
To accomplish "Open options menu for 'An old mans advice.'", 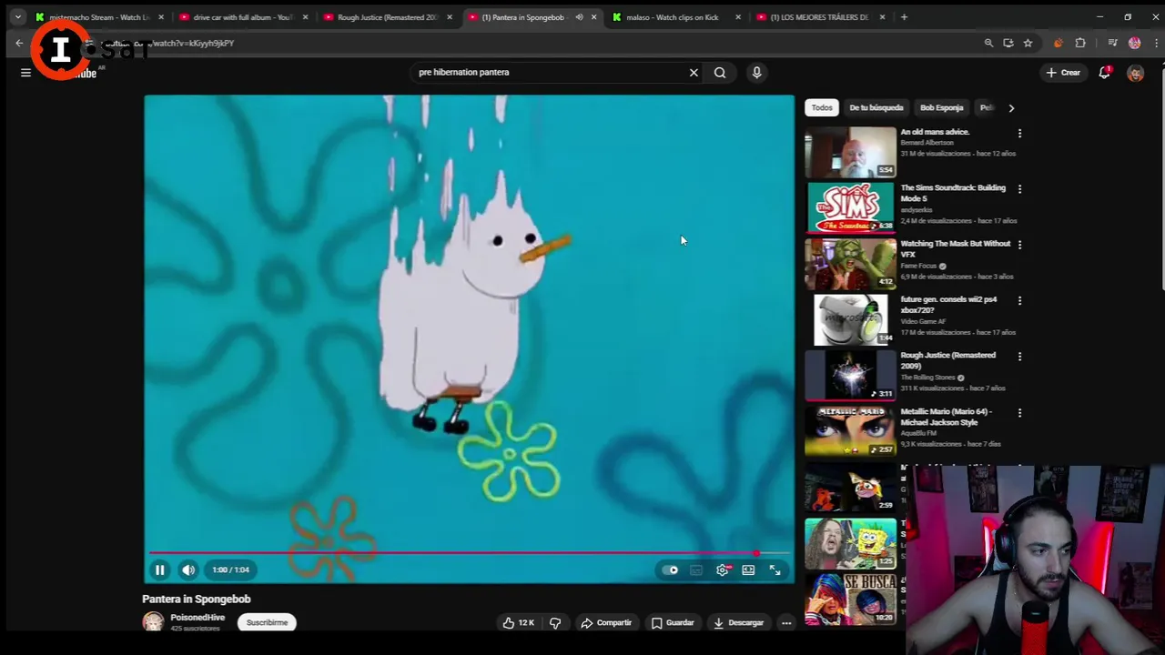I will (x=1019, y=134).
